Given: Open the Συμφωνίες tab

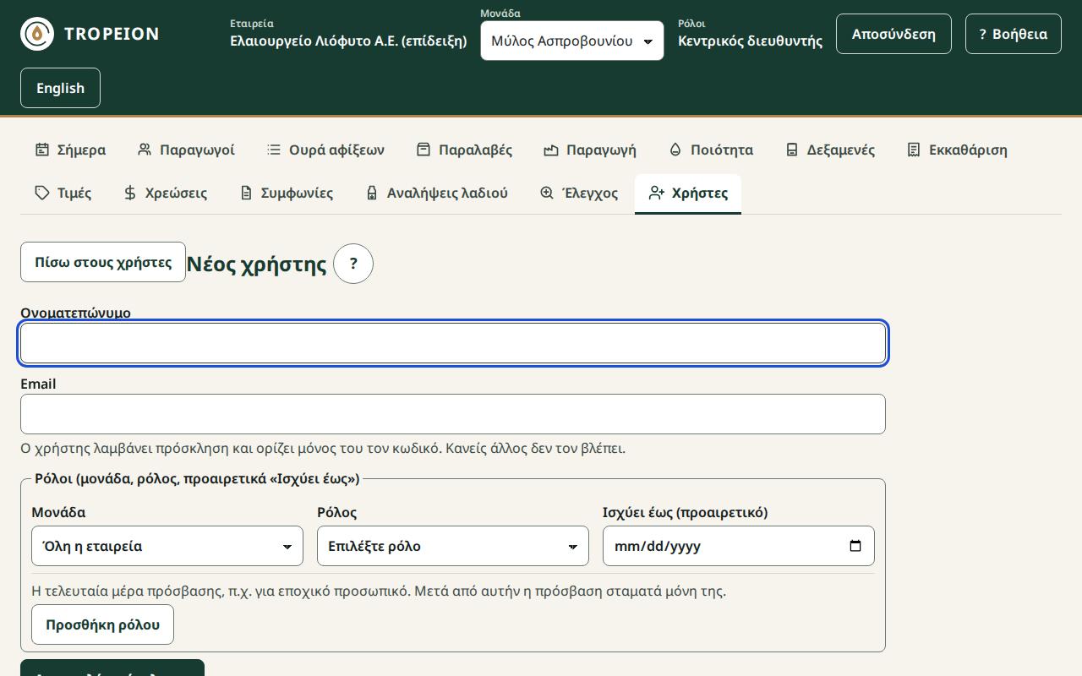Looking at the screenshot, I should tap(287, 193).
